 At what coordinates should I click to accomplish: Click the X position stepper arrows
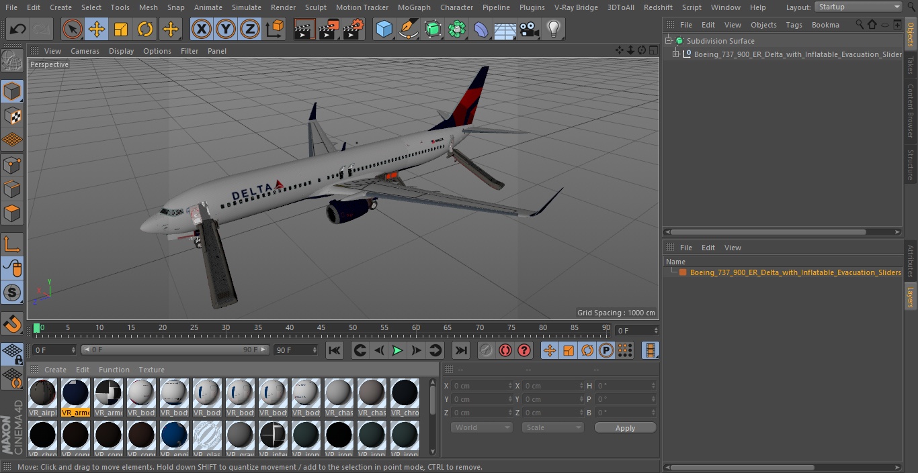[x=510, y=386]
